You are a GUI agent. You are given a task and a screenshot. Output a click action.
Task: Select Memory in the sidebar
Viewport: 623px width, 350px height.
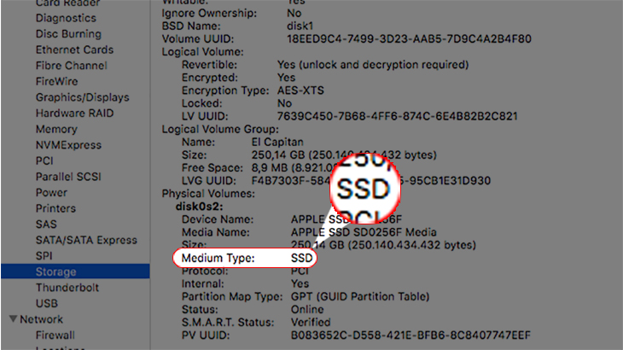[56, 130]
